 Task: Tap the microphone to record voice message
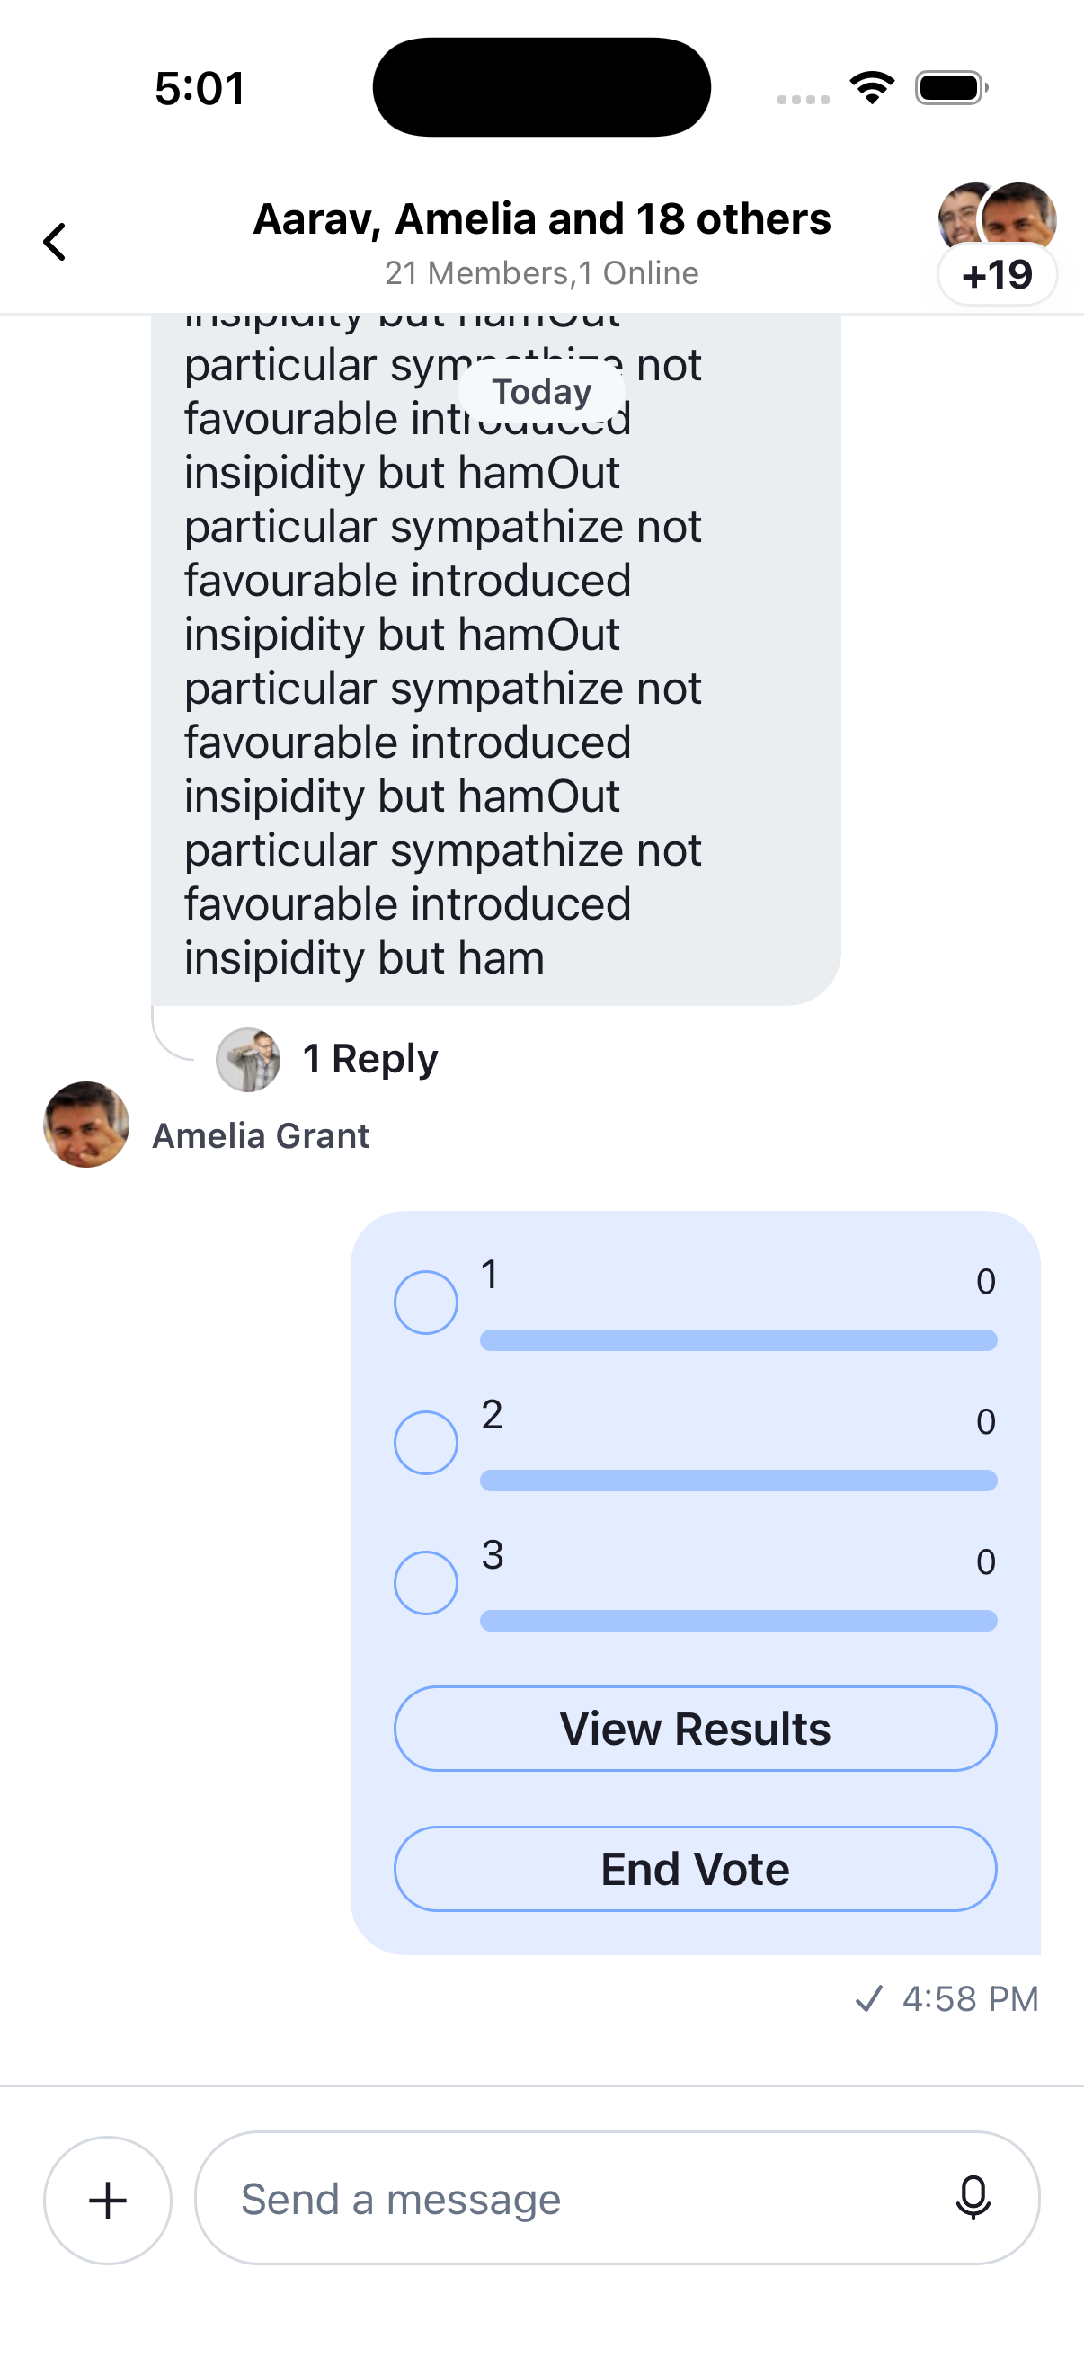tap(974, 2199)
